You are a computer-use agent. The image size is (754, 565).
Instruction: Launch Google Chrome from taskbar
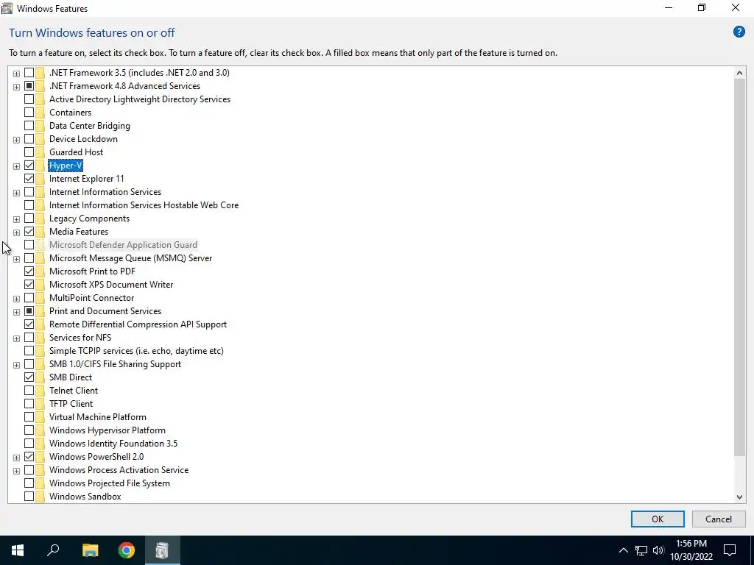pos(127,550)
